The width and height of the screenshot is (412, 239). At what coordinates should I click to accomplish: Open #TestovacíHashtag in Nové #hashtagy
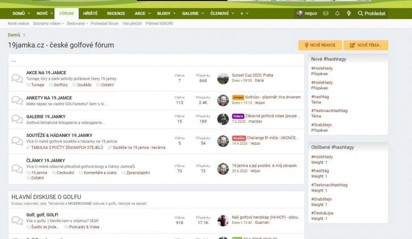[329, 111]
